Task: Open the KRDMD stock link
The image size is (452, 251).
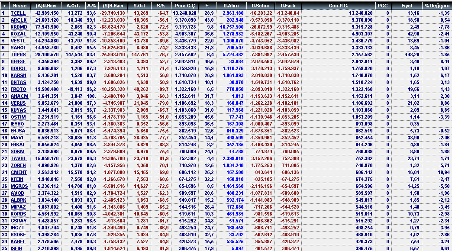Action: 18,27
